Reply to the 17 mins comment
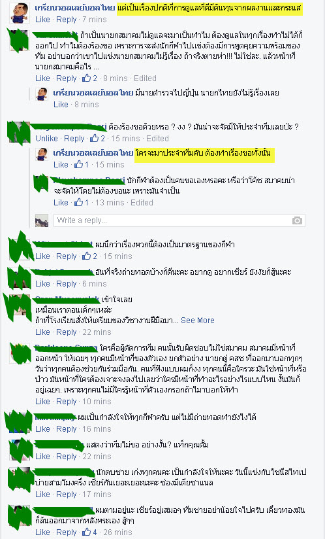 tap(67, 495)
